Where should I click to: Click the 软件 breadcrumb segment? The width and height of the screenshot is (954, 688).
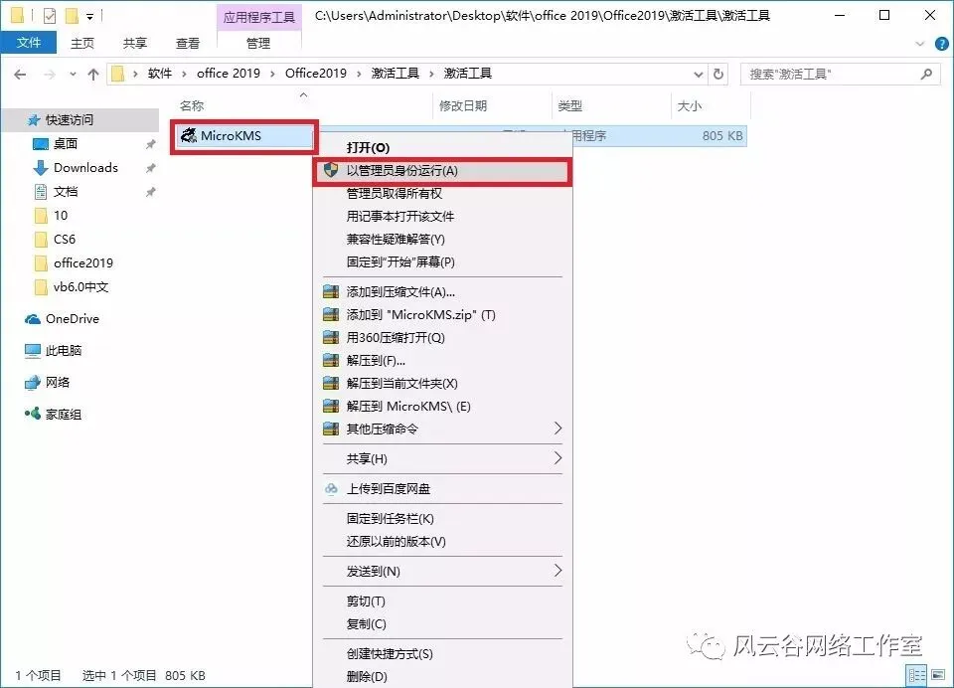pyautogui.click(x=160, y=74)
